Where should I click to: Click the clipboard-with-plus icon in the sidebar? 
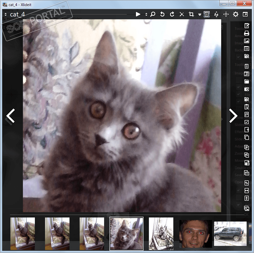coord(247,107)
